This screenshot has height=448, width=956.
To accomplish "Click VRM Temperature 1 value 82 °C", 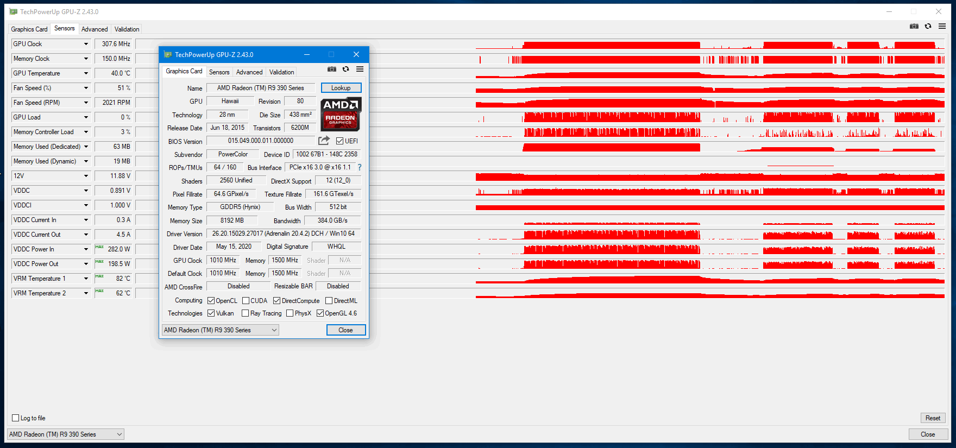I will click(x=114, y=279).
